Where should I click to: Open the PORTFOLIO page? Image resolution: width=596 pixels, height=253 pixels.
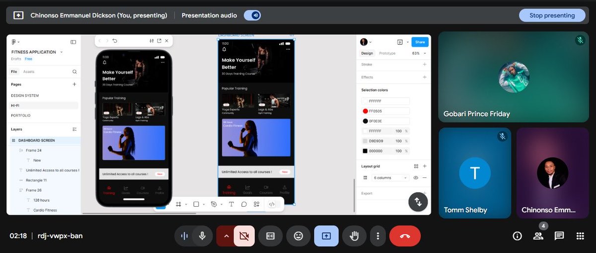21,115
